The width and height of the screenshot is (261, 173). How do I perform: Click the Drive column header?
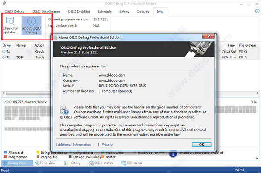(7, 45)
